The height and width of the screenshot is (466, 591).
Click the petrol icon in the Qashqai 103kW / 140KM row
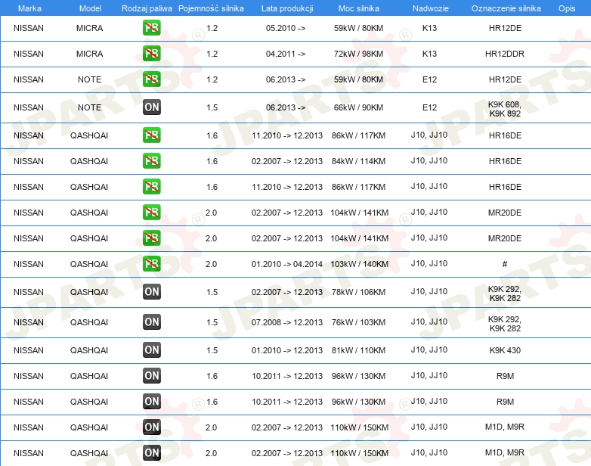click(x=151, y=264)
